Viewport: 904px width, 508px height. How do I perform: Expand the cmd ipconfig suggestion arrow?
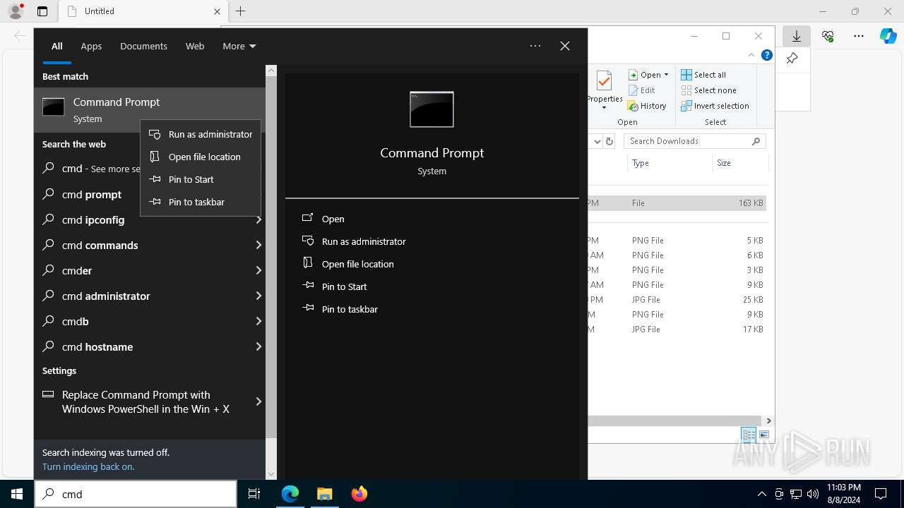[x=258, y=219]
